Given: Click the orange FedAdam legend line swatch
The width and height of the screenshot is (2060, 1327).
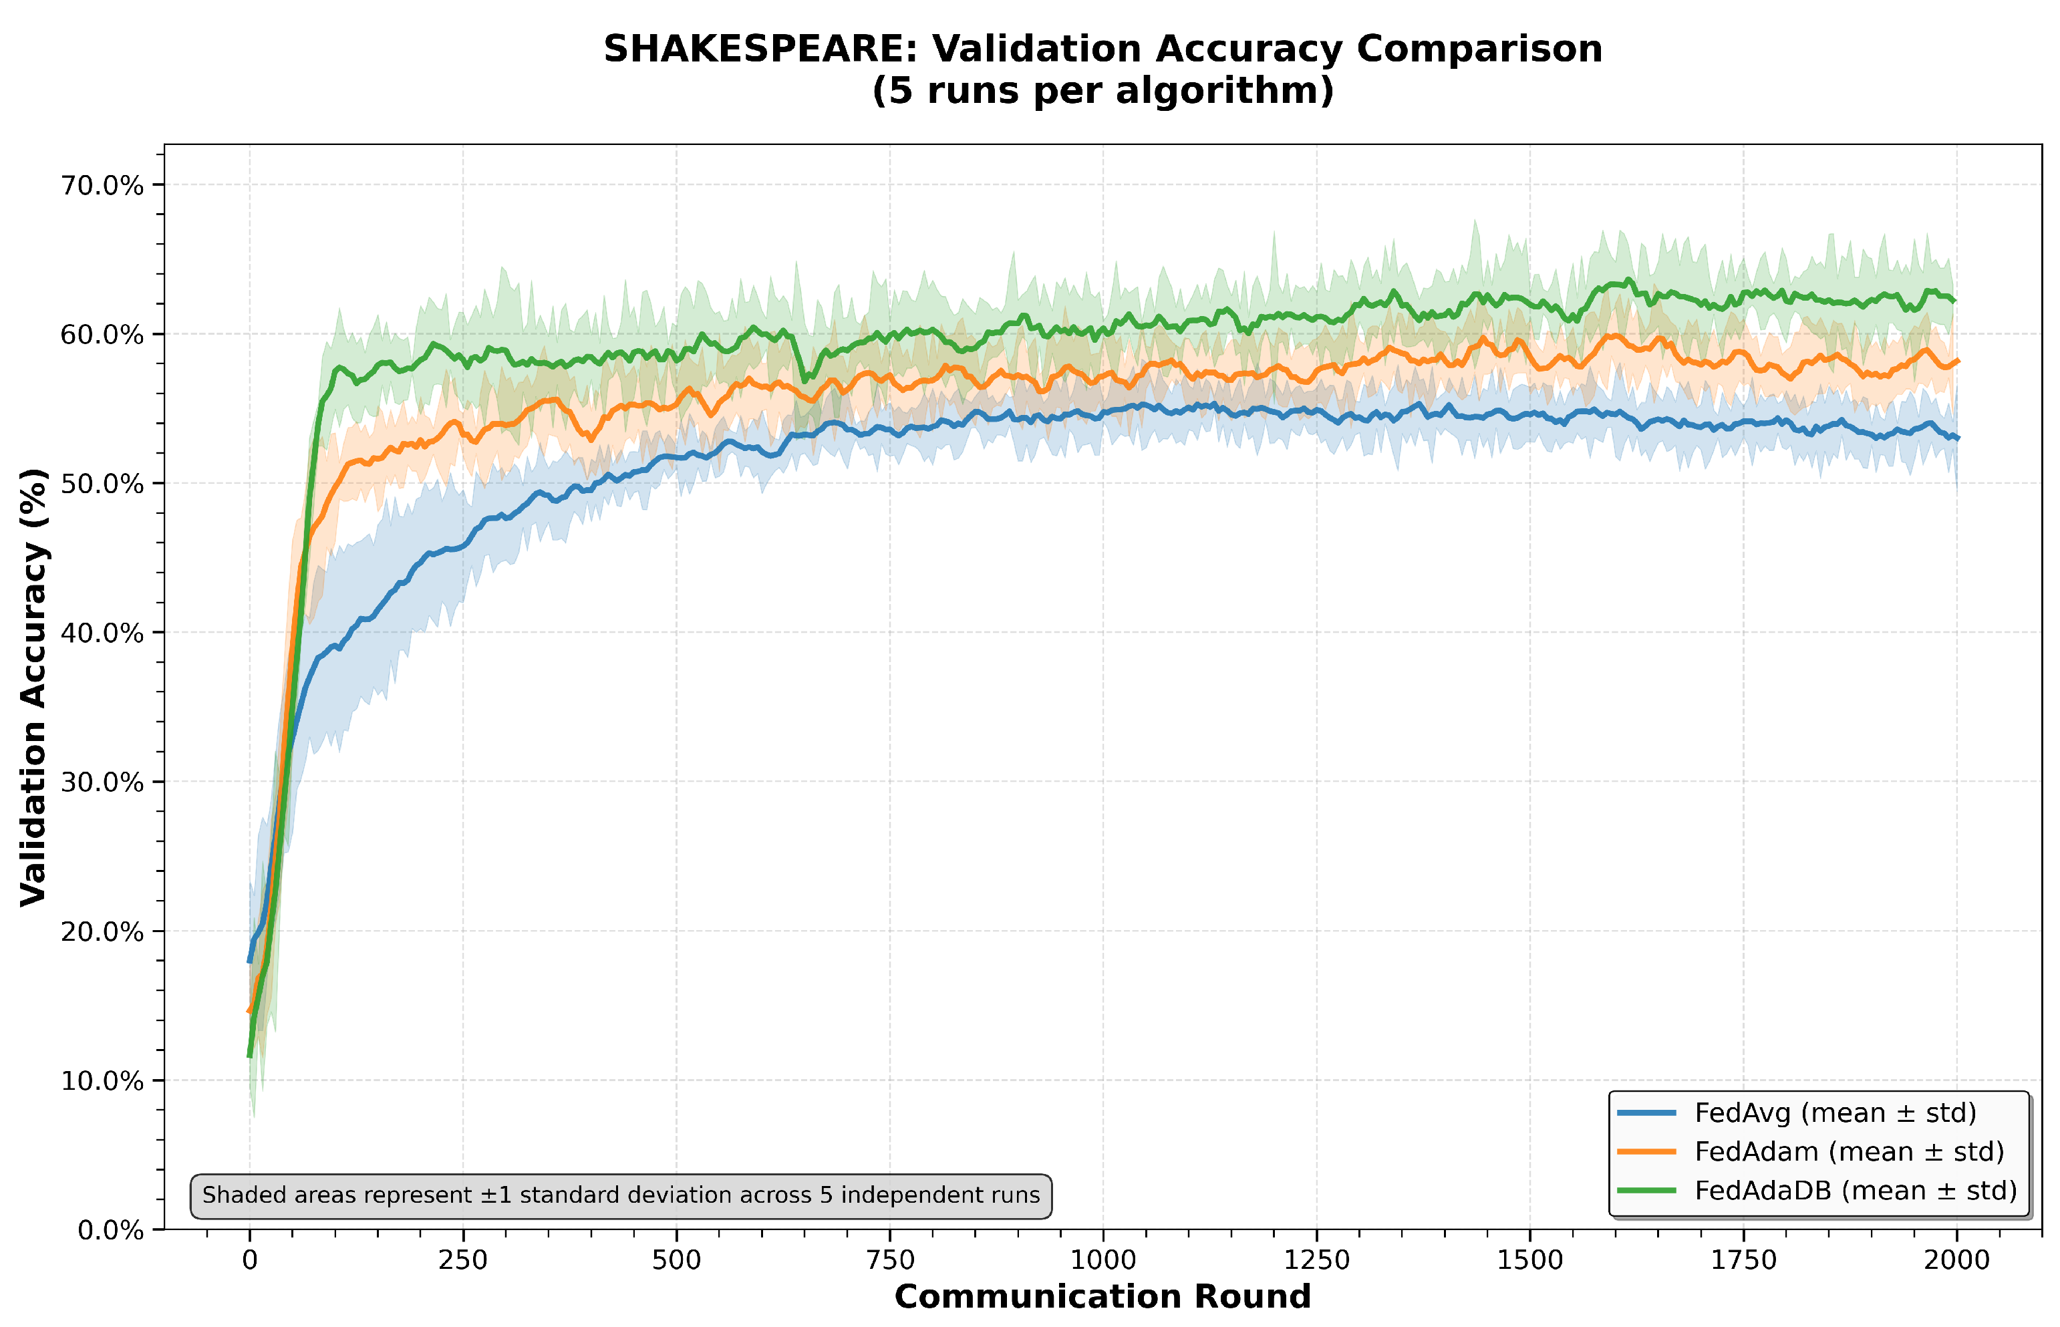Looking at the screenshot, I should tap(1646, 1151).
